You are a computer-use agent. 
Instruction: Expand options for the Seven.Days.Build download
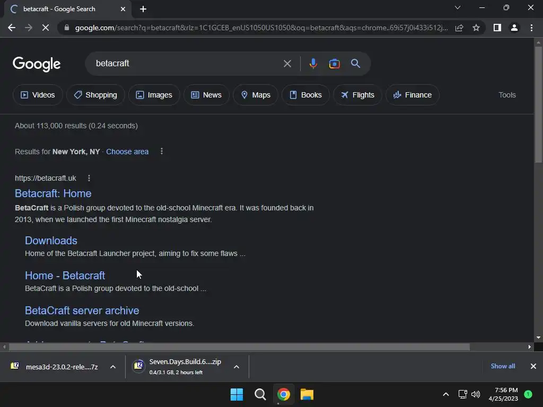tap(237, 367)
